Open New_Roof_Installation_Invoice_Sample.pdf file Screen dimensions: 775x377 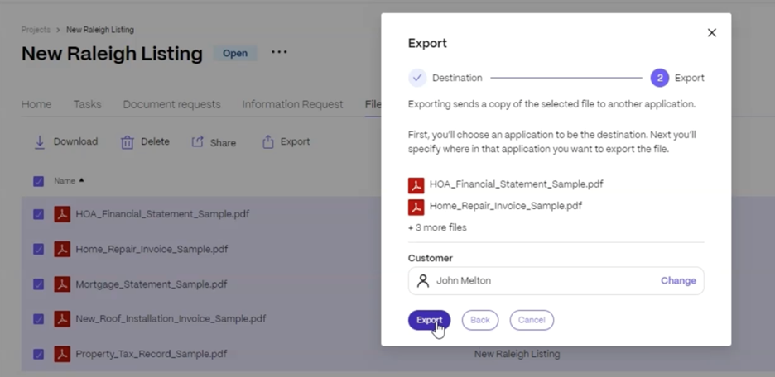tap(171, 319)
